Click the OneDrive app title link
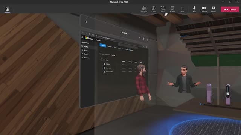Viewport: 241px width, 135px height. point(98,40)
